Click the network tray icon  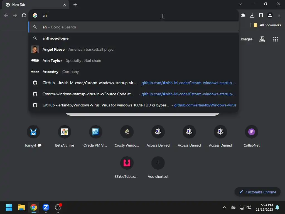click(242, 207)
